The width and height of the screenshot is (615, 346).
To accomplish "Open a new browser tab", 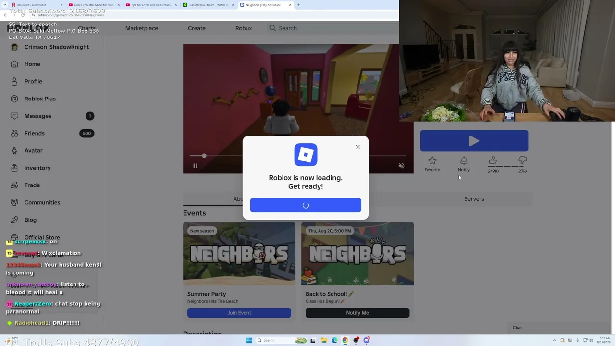I will point(298,5).
